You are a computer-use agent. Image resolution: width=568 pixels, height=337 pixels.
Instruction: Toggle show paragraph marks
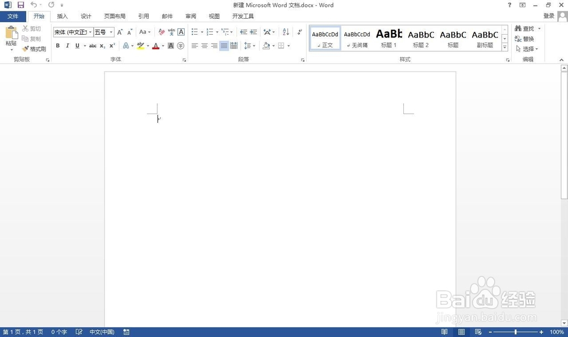point(299,32)
